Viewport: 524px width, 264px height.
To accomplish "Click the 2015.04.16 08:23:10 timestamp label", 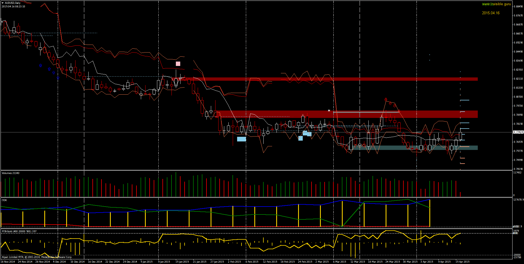I will coord(13,7).
